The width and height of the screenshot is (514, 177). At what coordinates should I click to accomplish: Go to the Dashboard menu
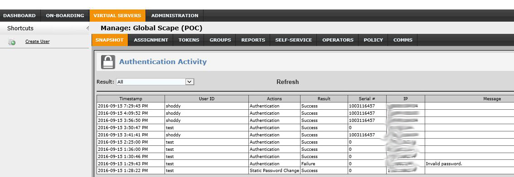point(19,16)
